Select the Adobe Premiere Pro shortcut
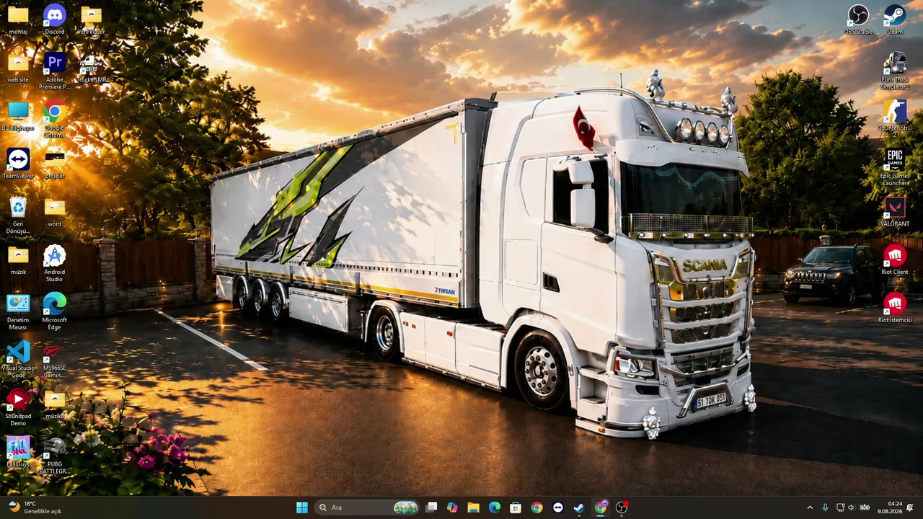Image resolution: width=923 pixels, height=519 pixels. pos(55,71)
